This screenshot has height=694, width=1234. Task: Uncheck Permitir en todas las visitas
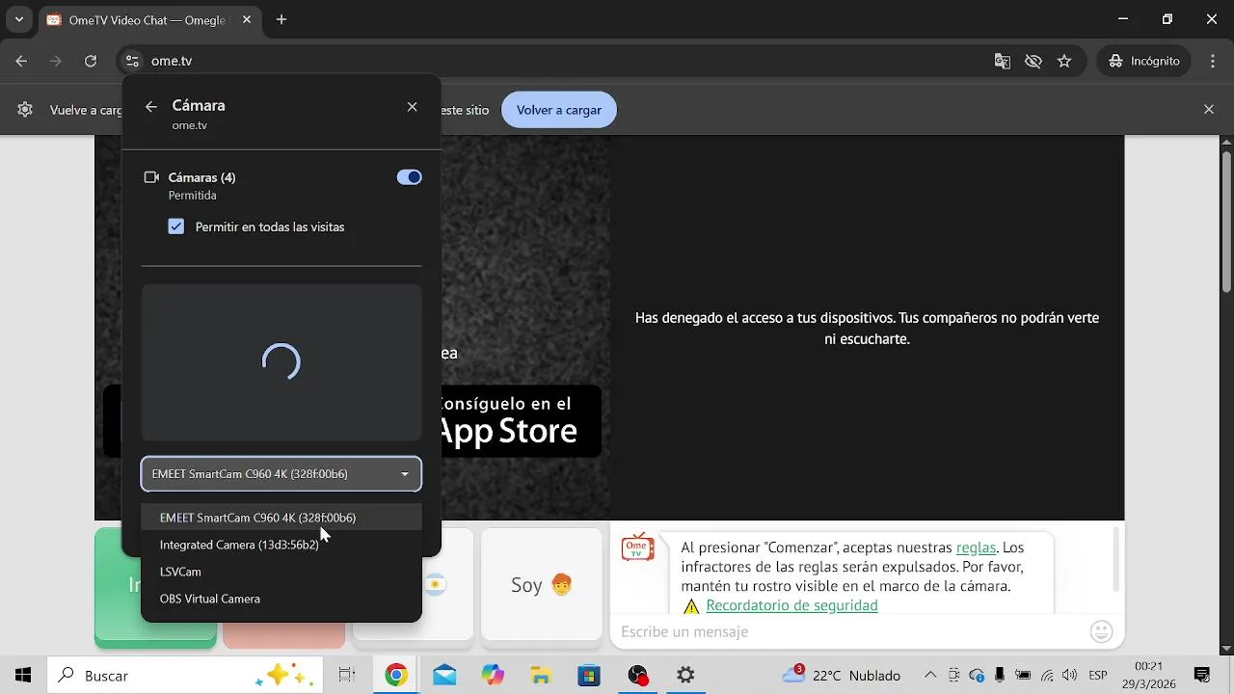coord(175,227)
